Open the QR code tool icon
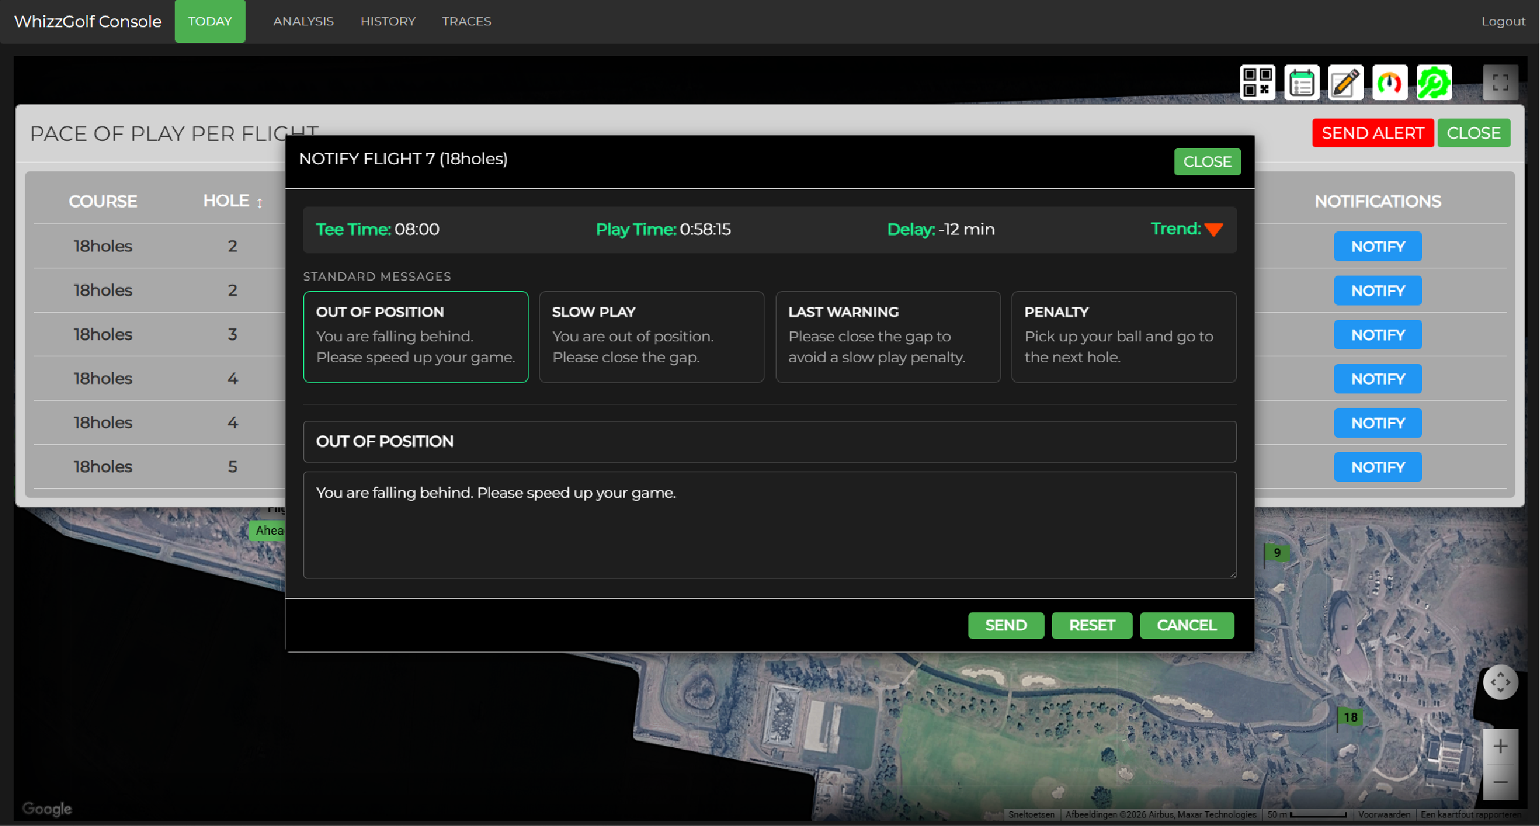This screenshot has height=826, width=1540. click(x=1257, y=83)
